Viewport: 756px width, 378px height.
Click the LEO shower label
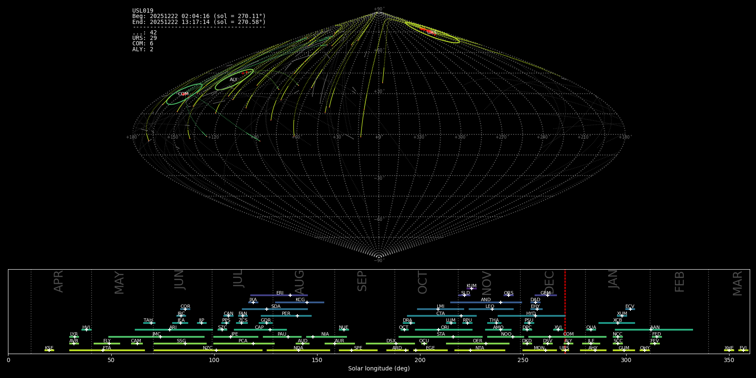click(490, 307)
